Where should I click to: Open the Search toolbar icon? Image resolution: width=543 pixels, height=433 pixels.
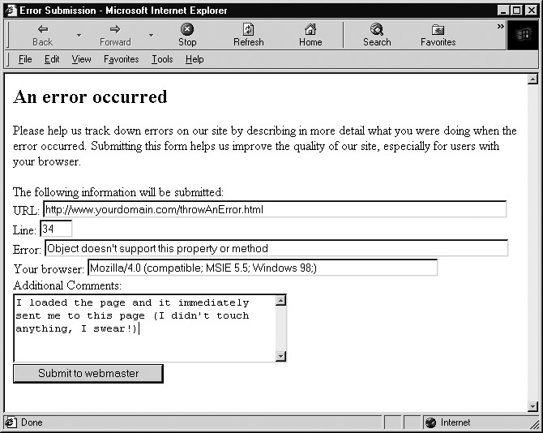pos(376,29)
